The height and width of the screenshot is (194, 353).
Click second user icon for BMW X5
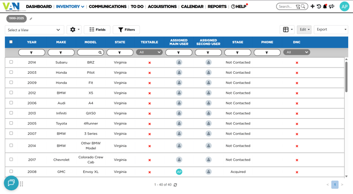tap(209, 93)
